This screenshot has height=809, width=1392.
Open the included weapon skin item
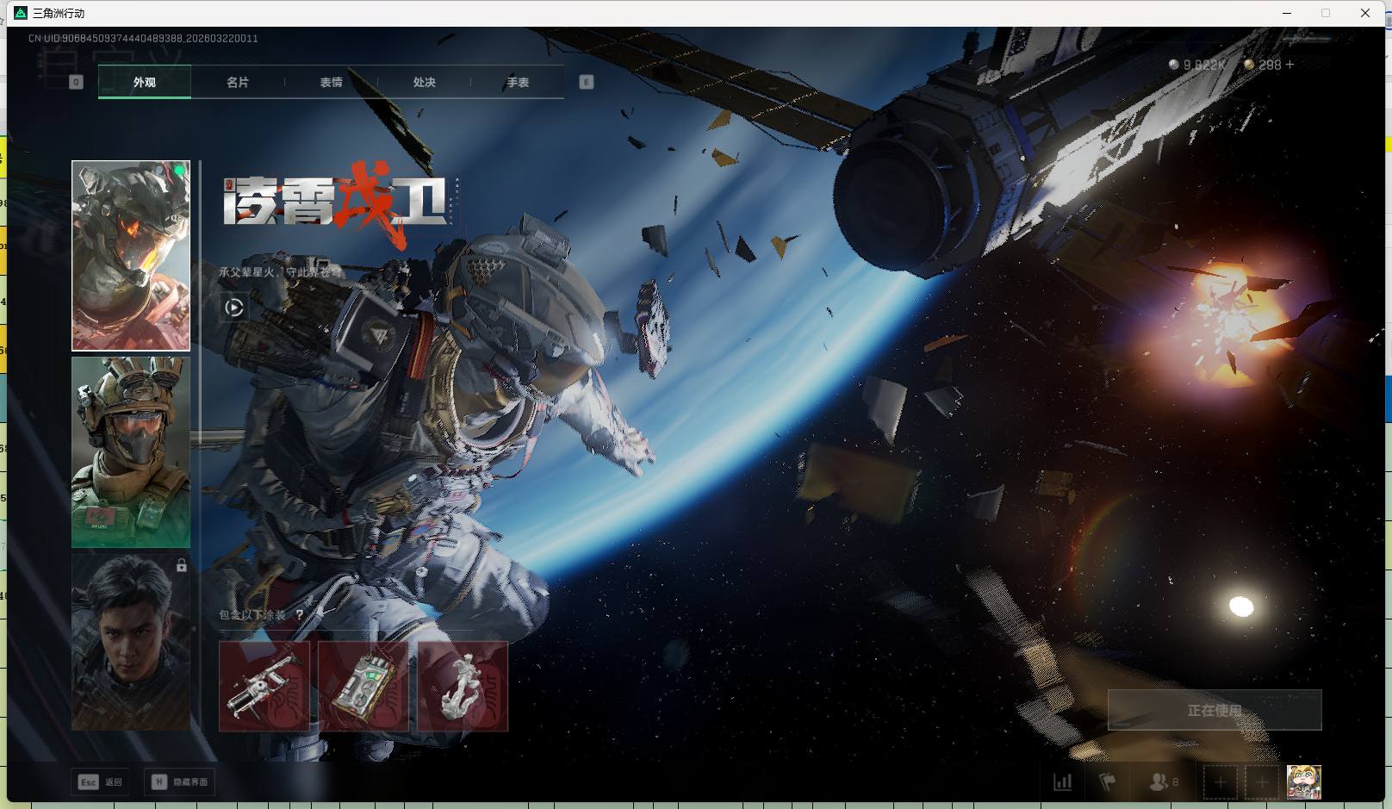click(x=264, y=686)
